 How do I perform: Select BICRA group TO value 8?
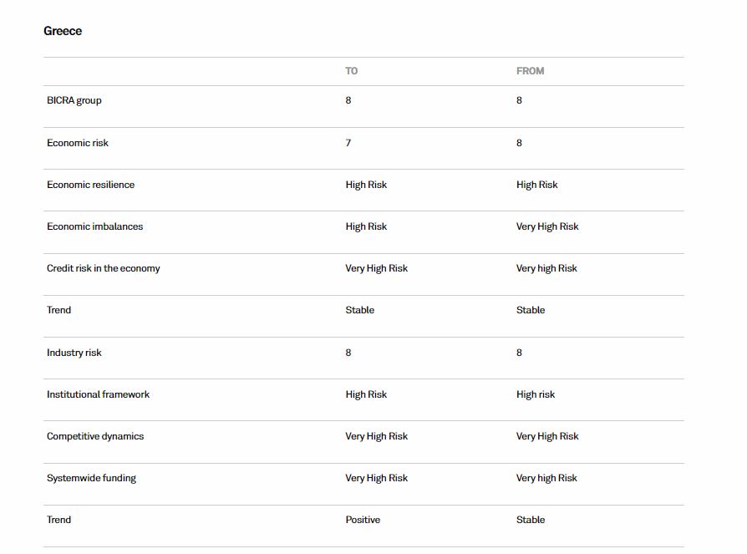pyautogui.click(x=348, y=100)
